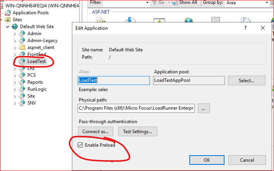Select the SNV tree label
The width and height of the screenshot is (274, 171).
pyautogui.click(x=32, y=103)
